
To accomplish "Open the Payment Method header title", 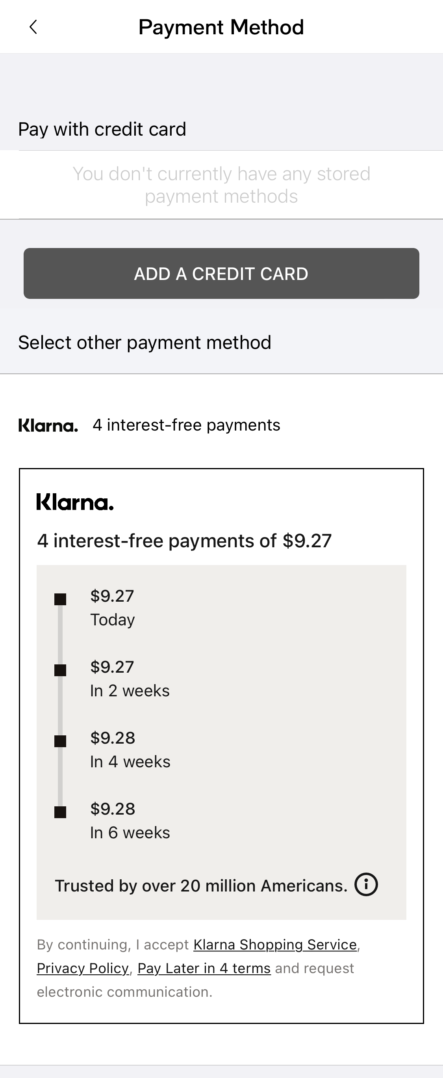I will pos(221,28).
